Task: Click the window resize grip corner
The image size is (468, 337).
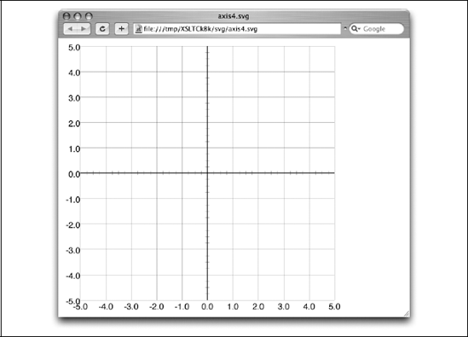Action: click(x=407, y=314)
